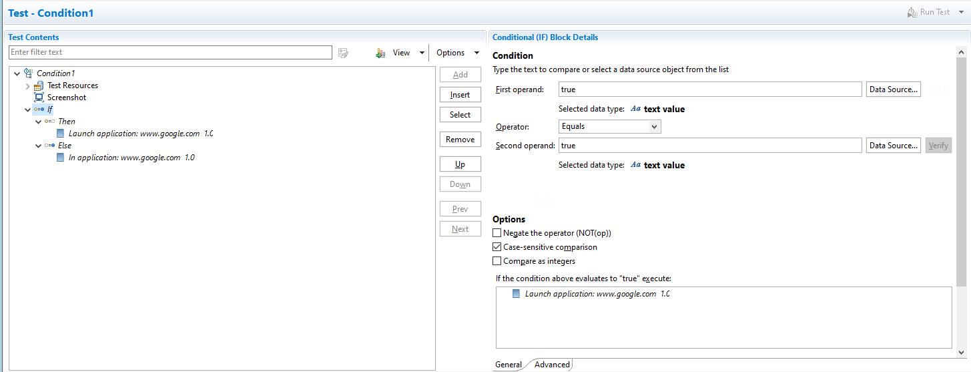The width and height of the screenshot is (971, 372).
Task: Click the Else branch icon
Action: pyautogui.click(x=49, y=146)
